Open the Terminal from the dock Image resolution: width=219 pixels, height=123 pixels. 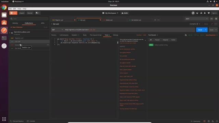coord(4,38)
